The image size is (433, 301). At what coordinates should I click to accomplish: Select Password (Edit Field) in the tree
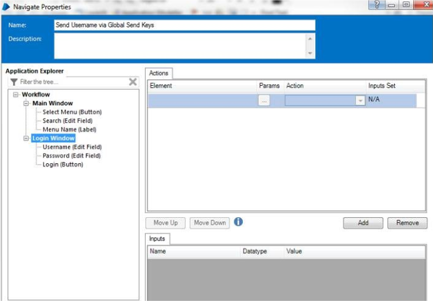(x=71, y=156)
